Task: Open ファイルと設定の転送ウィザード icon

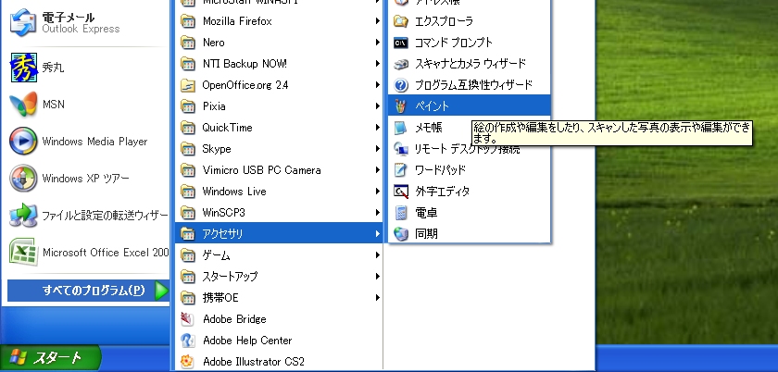Action: pos(23,216)
